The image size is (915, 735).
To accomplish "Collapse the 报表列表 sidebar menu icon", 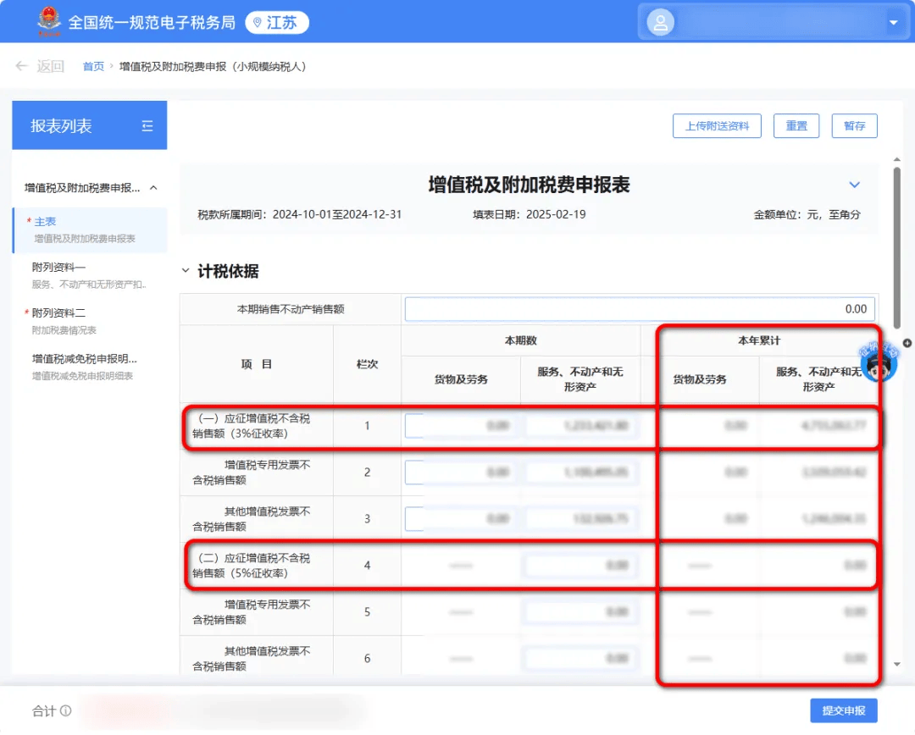I will coord(147,125).
